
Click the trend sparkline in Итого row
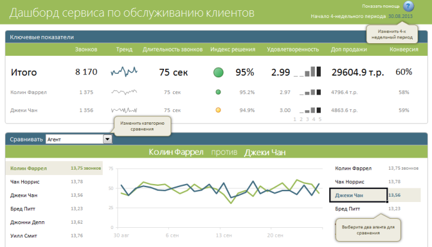(x=124, y=71)
